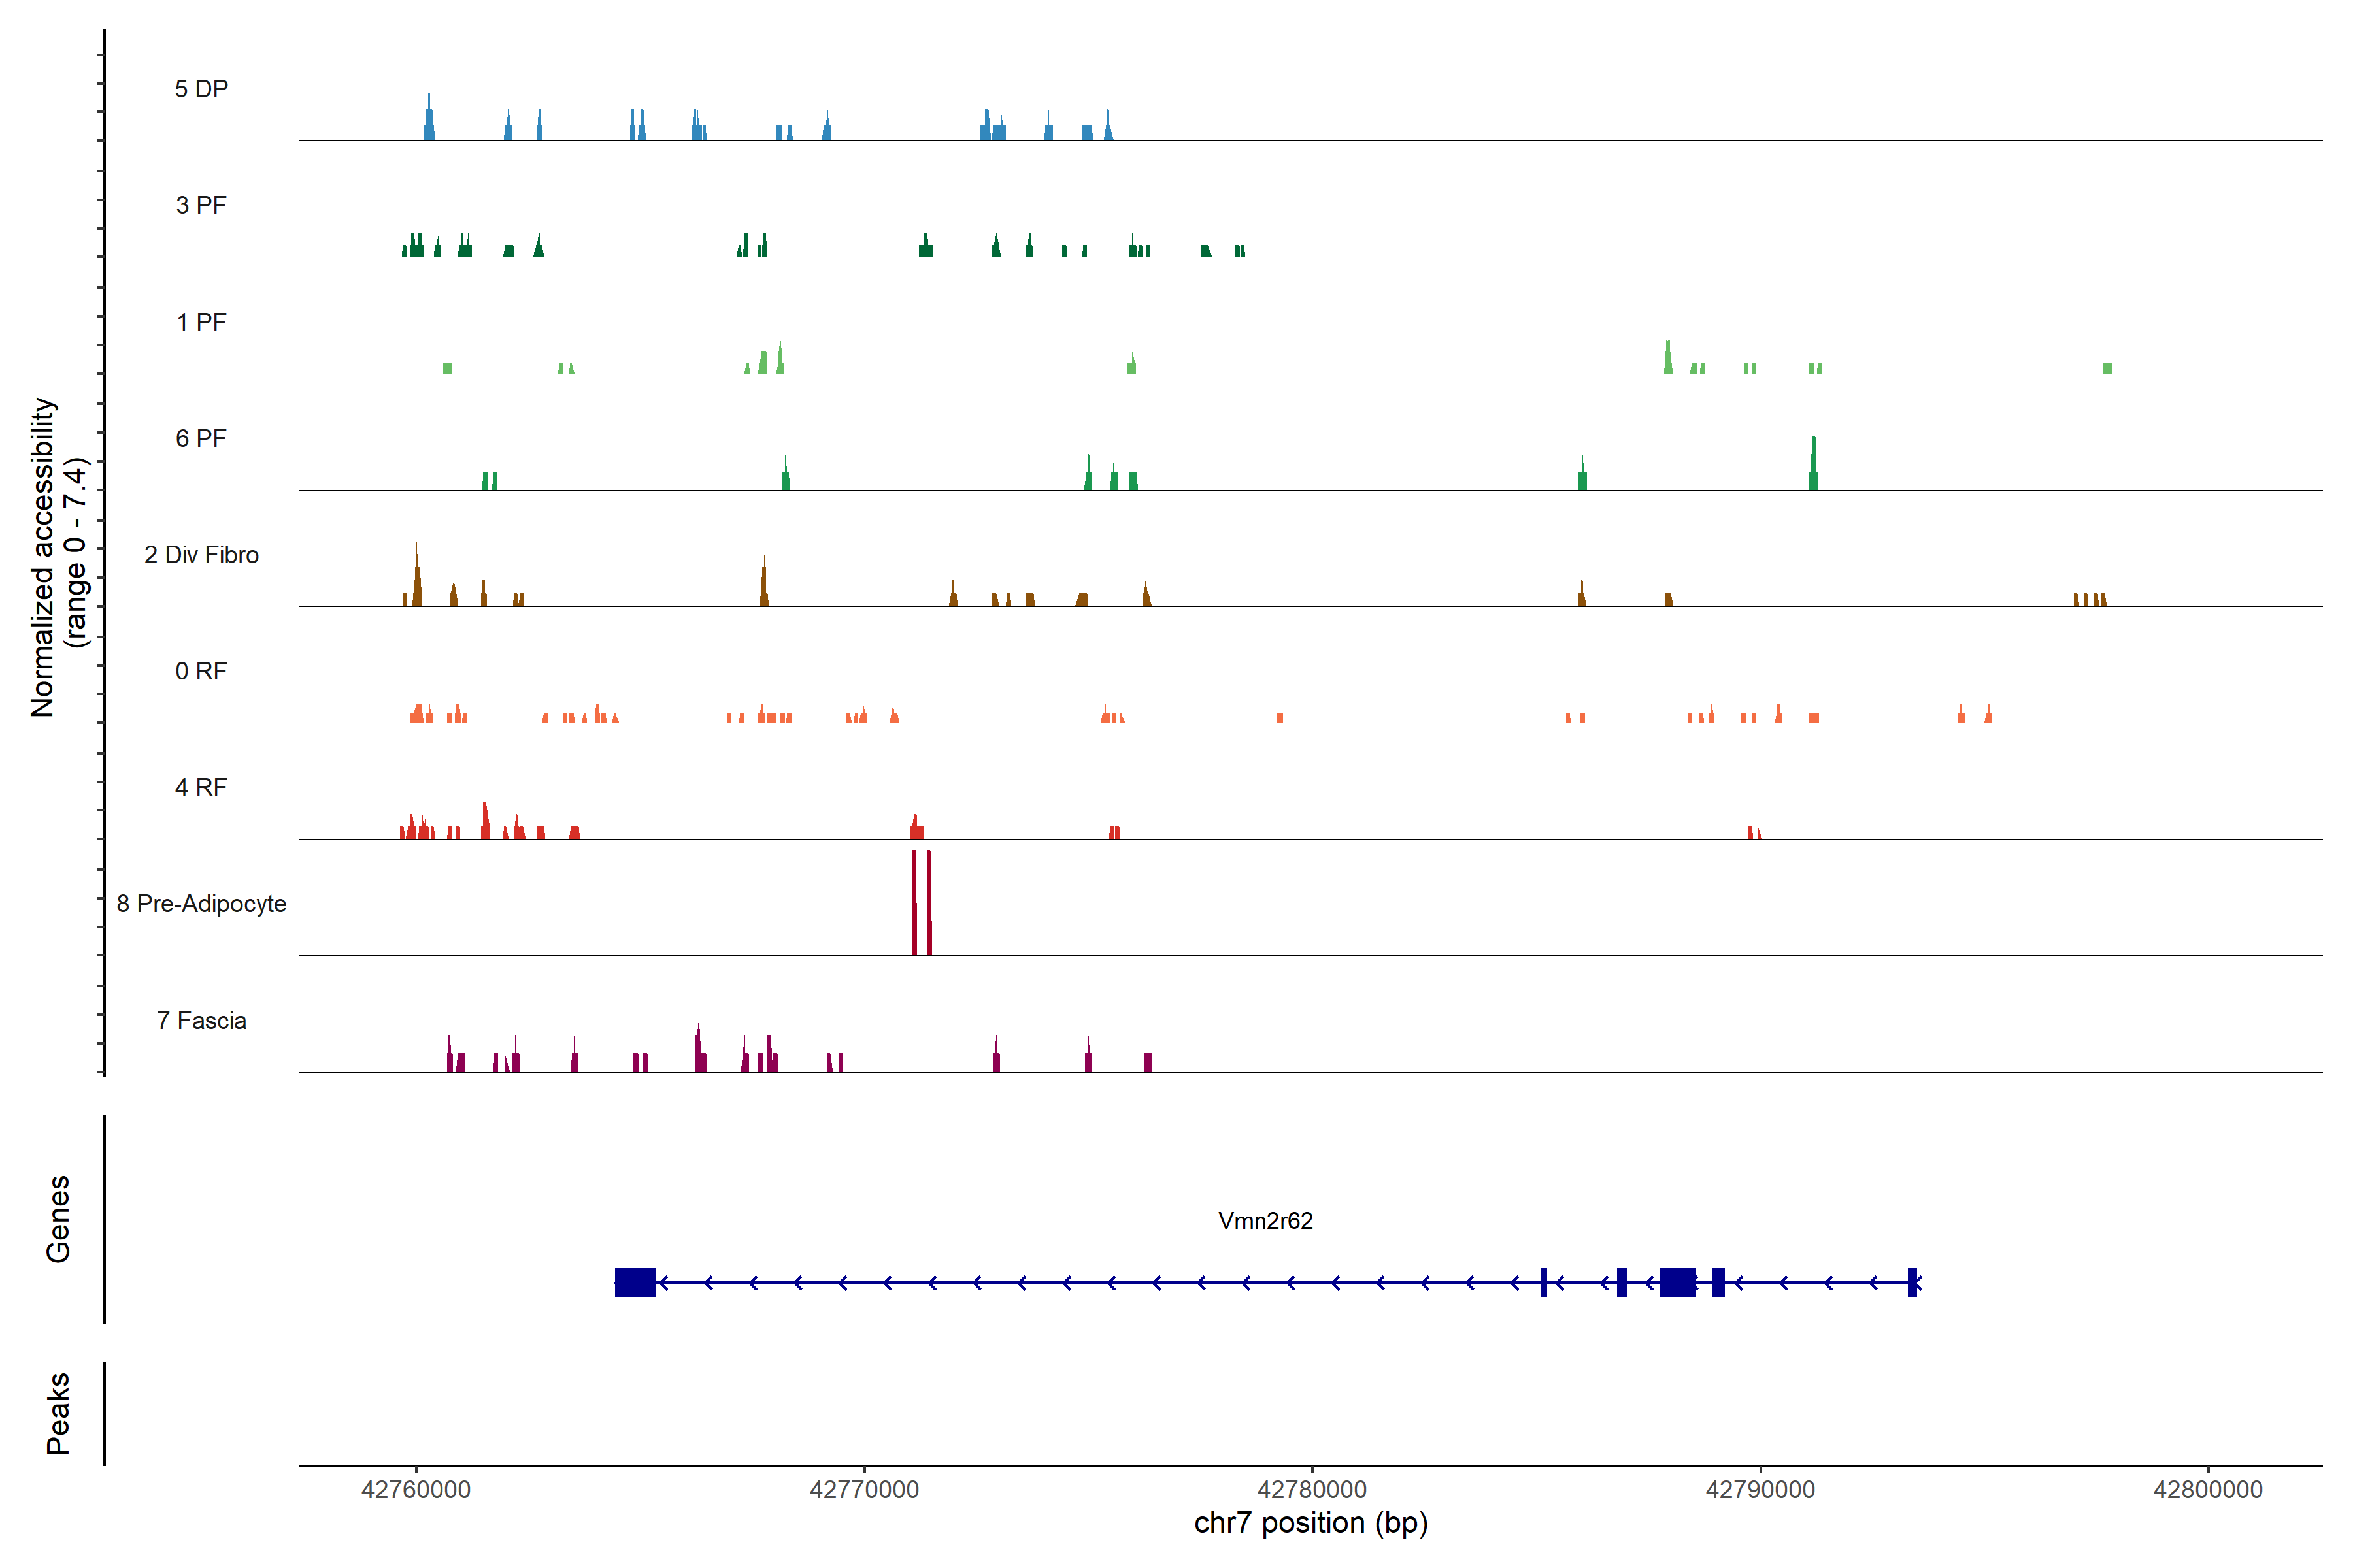Select the 2 Div Fibro track label
The image size is (2353, 1568).
(201, 555)
